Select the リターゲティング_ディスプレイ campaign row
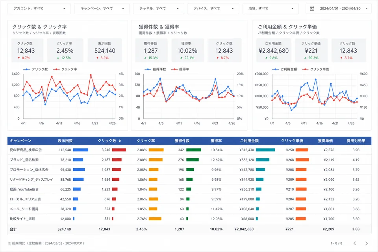 click(189, 180)
